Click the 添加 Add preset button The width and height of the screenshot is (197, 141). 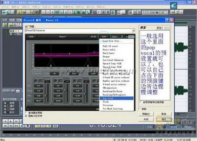[x=159, y=28]
